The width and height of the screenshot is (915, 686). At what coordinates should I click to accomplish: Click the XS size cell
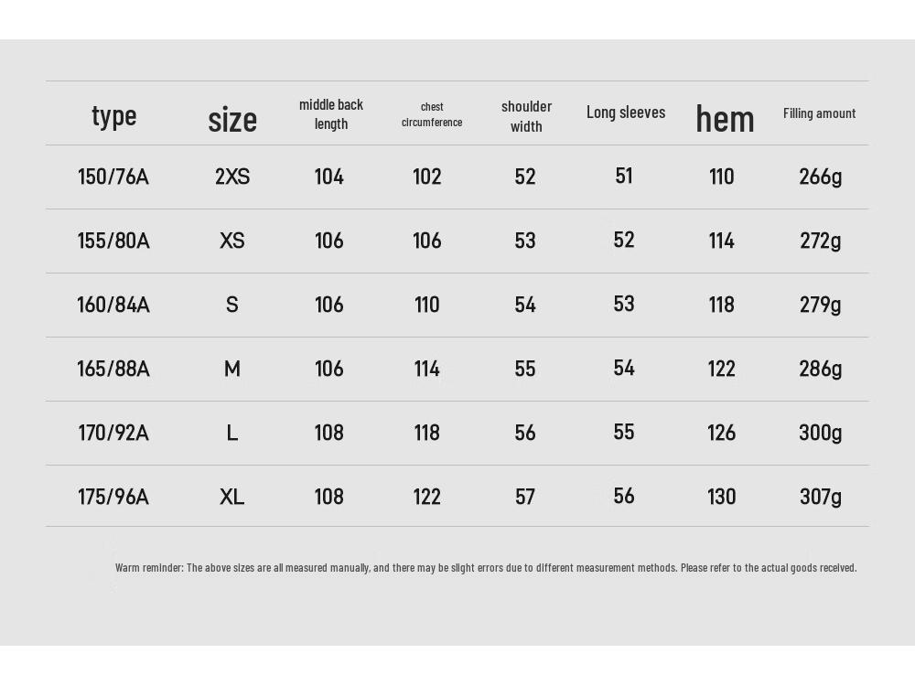point(232,241)
